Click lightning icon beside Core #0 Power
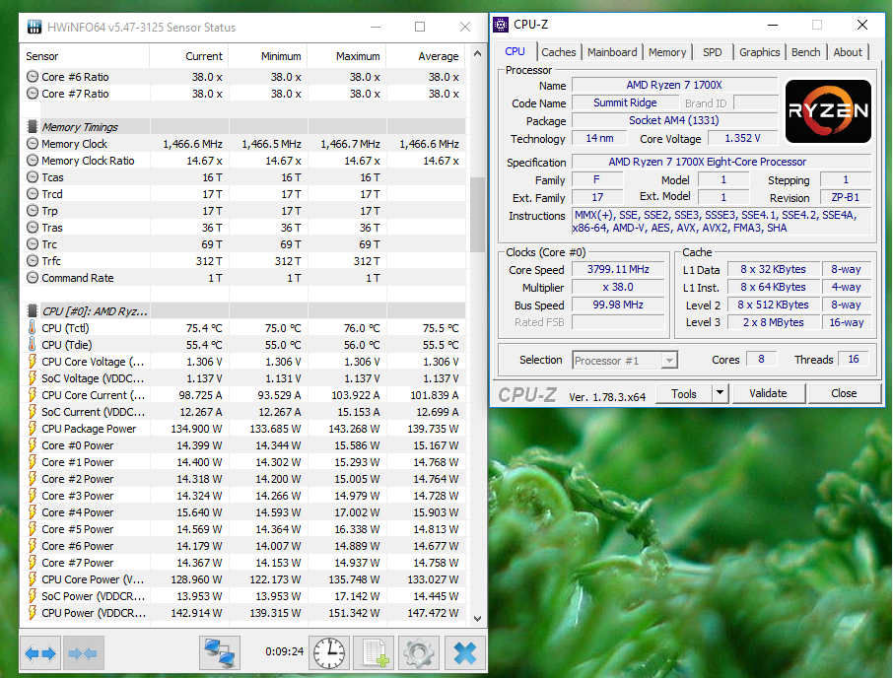The height and width of the screenshot is (678, 893). 33,445
